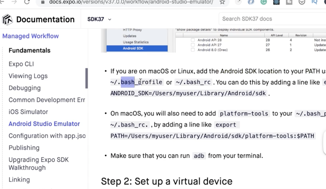
Task: Open the React DevTools extension icon
Action: pyautogui.click(x=276, y=2)
